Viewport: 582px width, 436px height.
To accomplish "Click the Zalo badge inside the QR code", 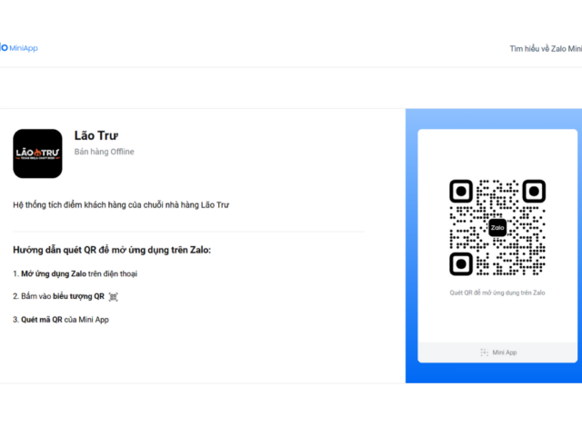I will pyautogui.click(x=497, y=228).
